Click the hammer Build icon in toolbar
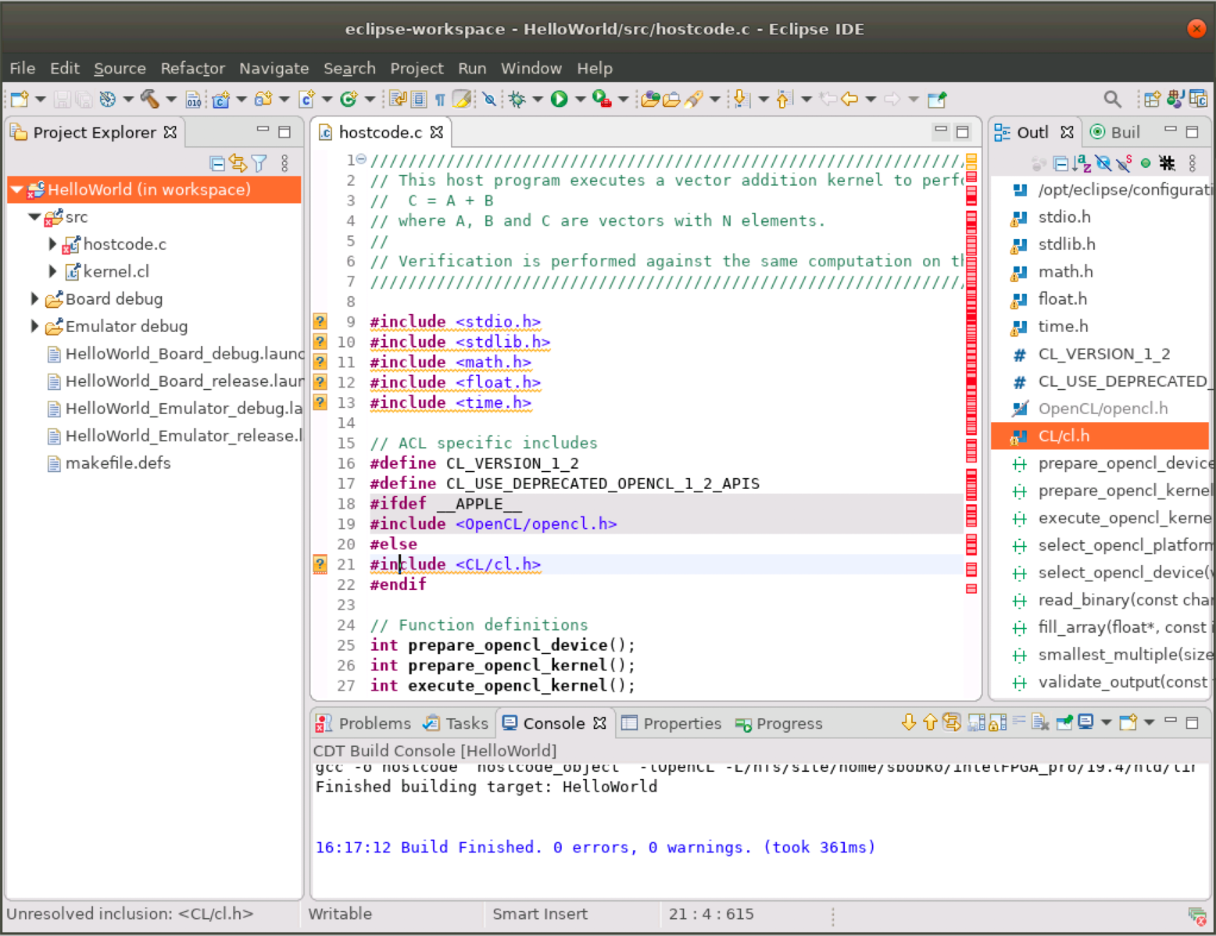The width and height of the screenshot is (1216, 936). point(149,99)
